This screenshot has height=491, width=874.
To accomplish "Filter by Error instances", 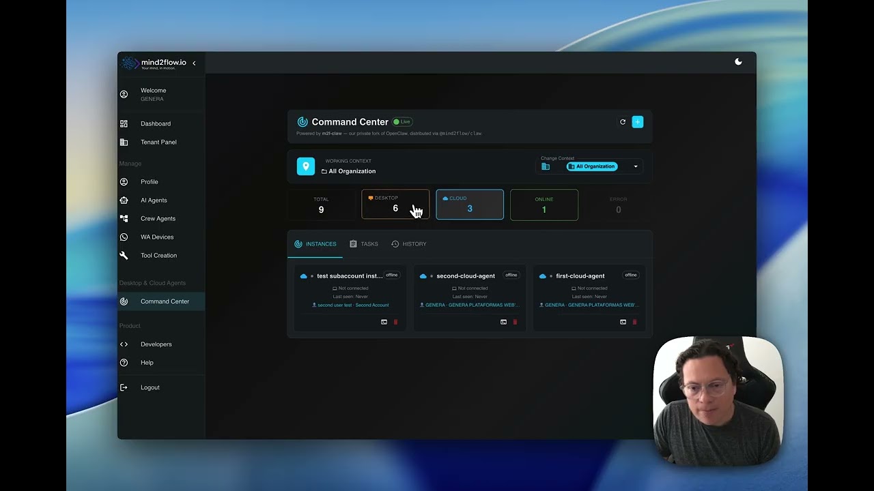I will click(619, 205).
